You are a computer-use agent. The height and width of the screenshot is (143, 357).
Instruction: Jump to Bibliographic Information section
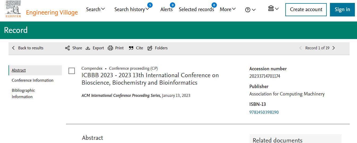[23, 94]
